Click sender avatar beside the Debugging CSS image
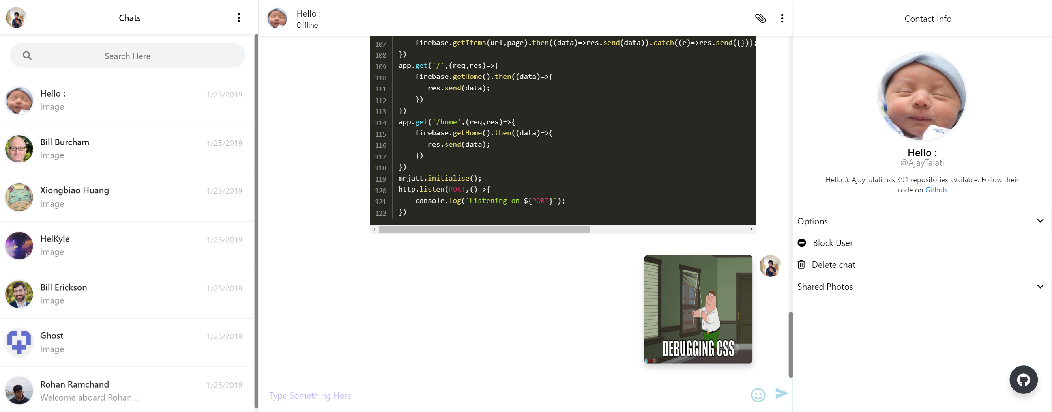 point(770,266)
